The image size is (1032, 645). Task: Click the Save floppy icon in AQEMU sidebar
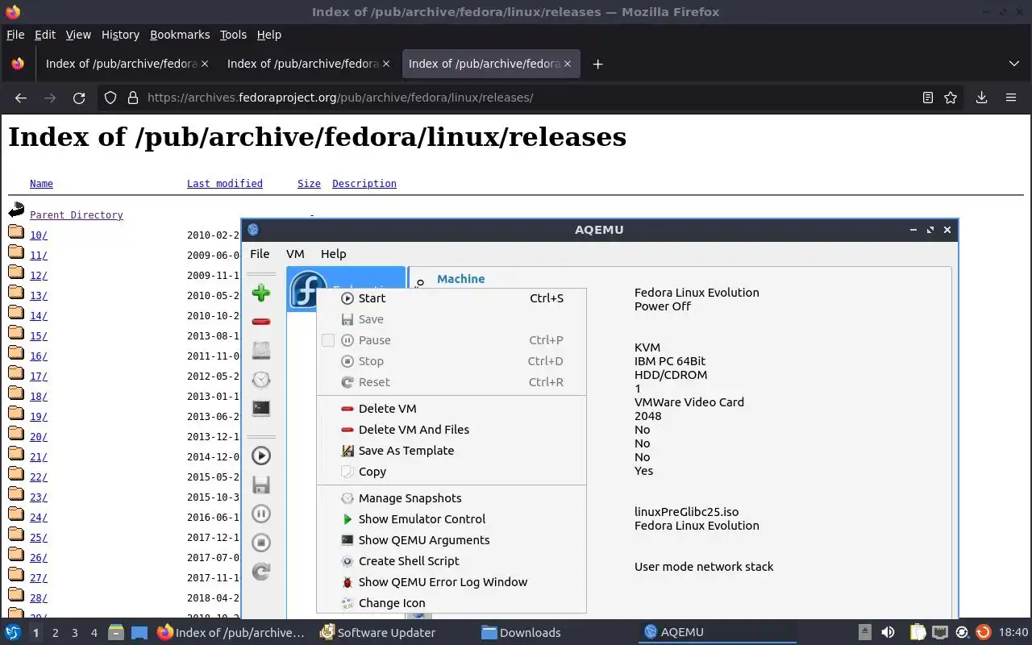point(260,485)
